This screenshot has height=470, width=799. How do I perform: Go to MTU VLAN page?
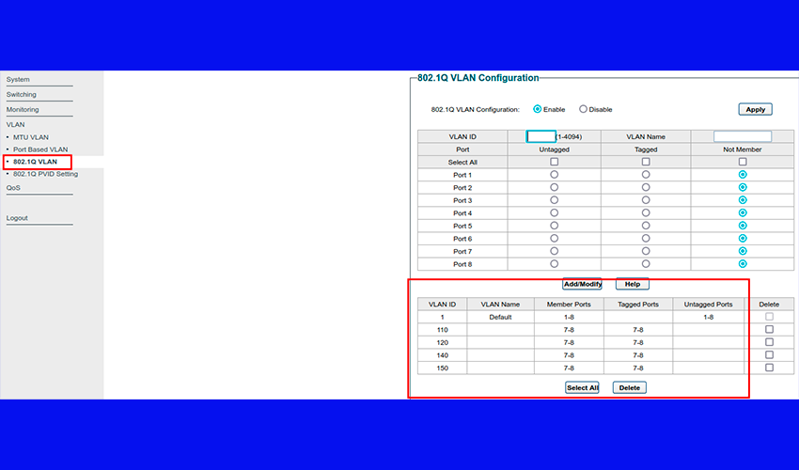pos(31,137)
